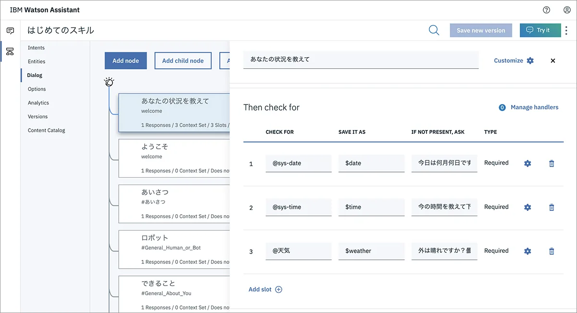This screenshot has height=313, width=577.
Task: Edit the 外は晴れですか prompt field
Action: (444, 251)
